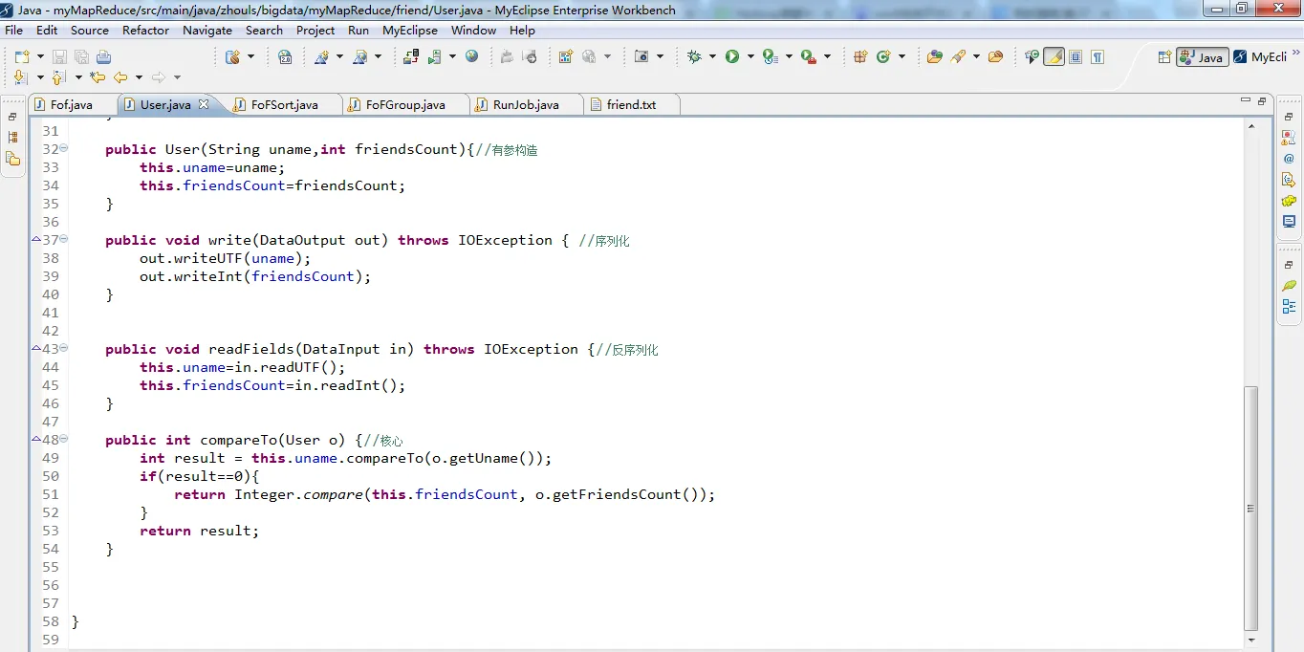Screen dimensions: 1304x652
Task: Open the Refactor menu
Action: pos(145,30)
